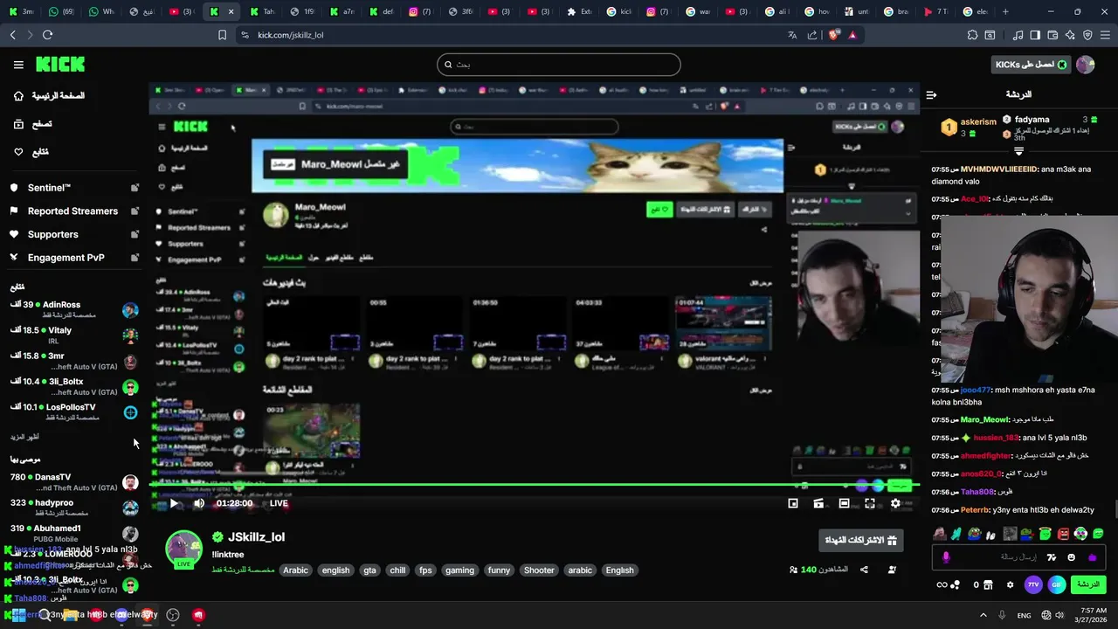Open the GIF picker button
This screenshot has width=1118, height=629.
coord(1057,584)
